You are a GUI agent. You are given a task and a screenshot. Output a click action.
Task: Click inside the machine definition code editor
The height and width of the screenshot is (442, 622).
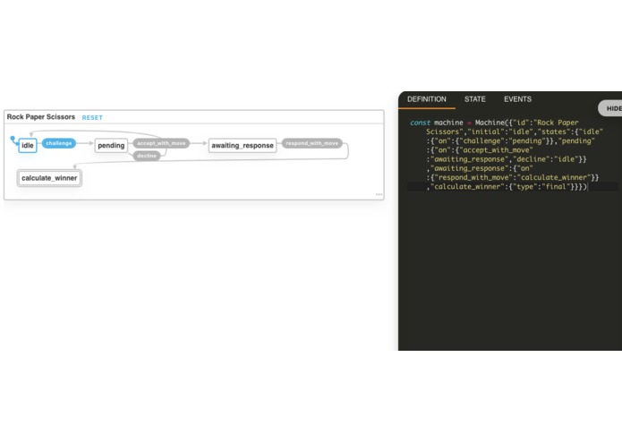[x=512, y=232]
